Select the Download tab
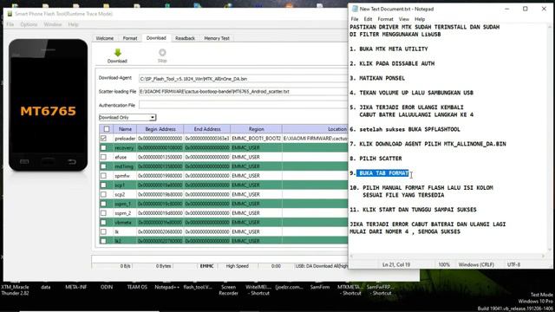 156,38
